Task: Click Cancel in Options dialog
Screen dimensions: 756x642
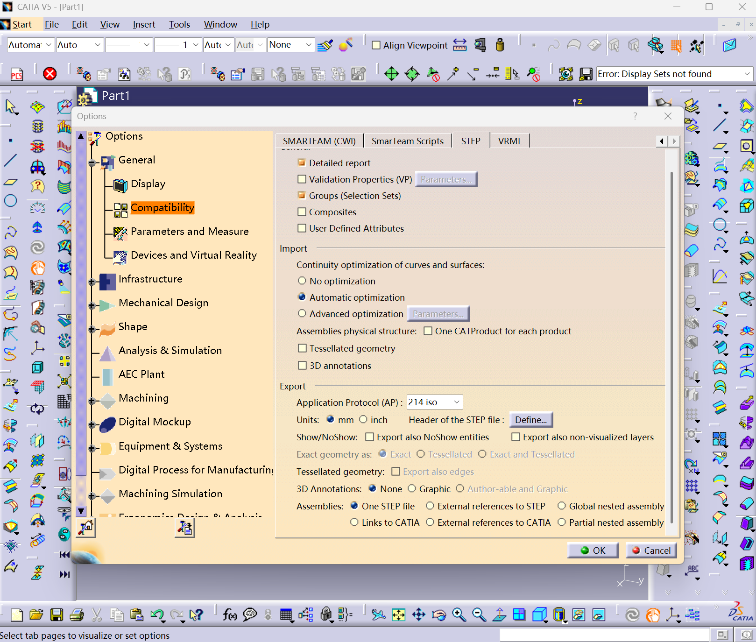Action: point(651,550)
